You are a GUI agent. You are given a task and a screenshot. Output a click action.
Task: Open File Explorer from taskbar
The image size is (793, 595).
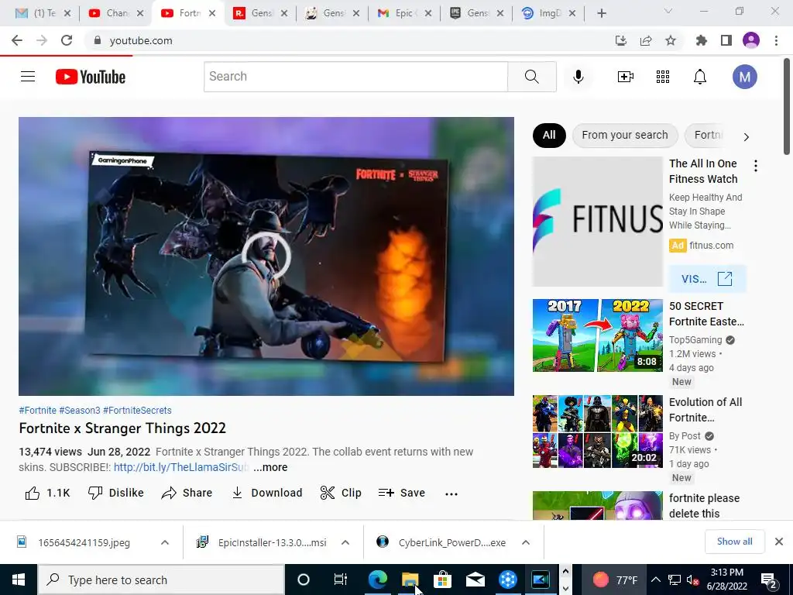pos(410,580)
